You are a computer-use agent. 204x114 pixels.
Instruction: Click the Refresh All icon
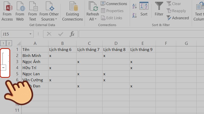[93, 7]
